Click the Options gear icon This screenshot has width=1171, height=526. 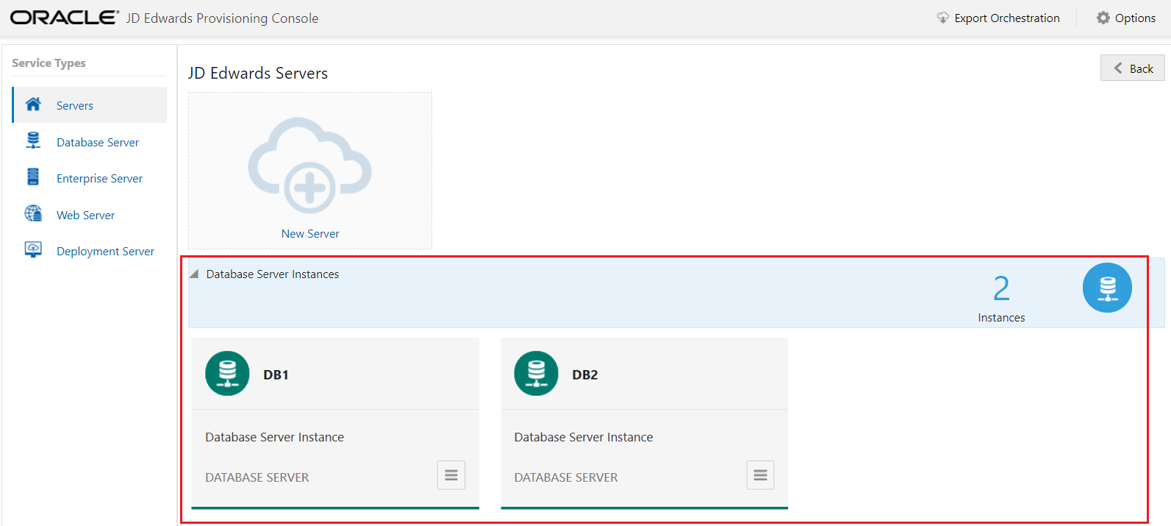[1103, 18]
